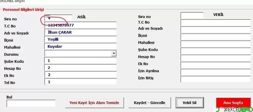Screen dimensions: 253x112
Task: Open the Durumu dropdown arrow
Action: (x=114, y=53)
